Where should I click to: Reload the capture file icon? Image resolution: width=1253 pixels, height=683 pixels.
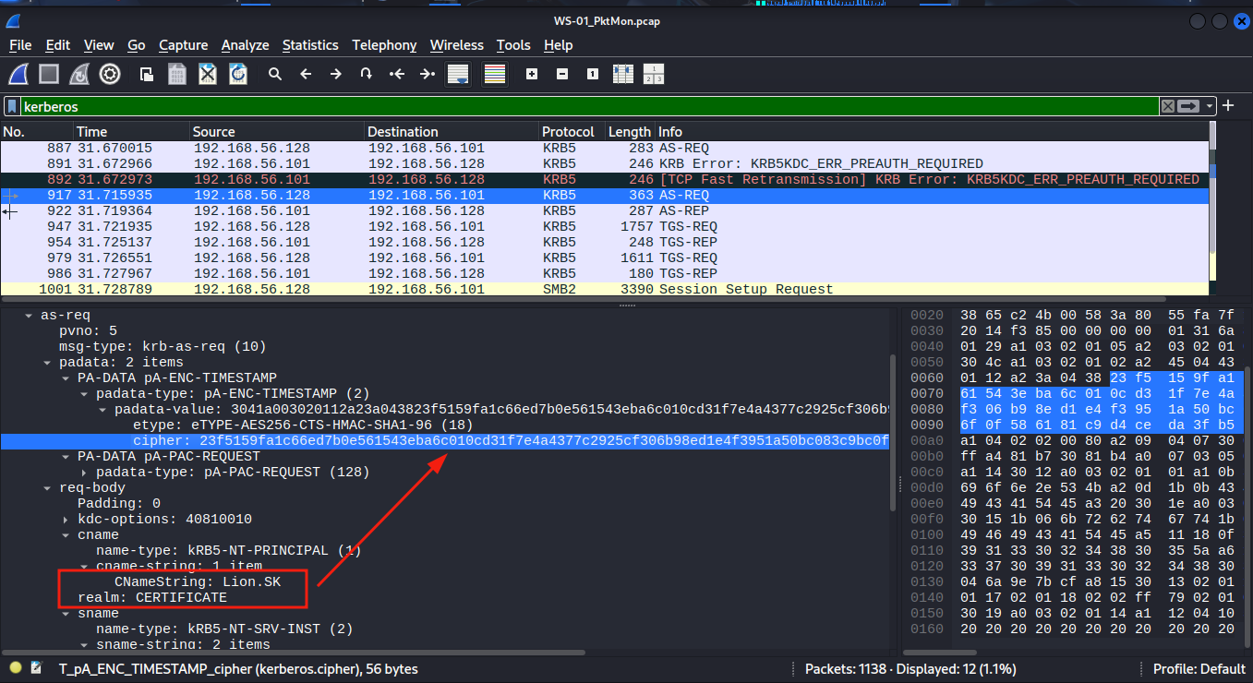(x=237, y=74)
